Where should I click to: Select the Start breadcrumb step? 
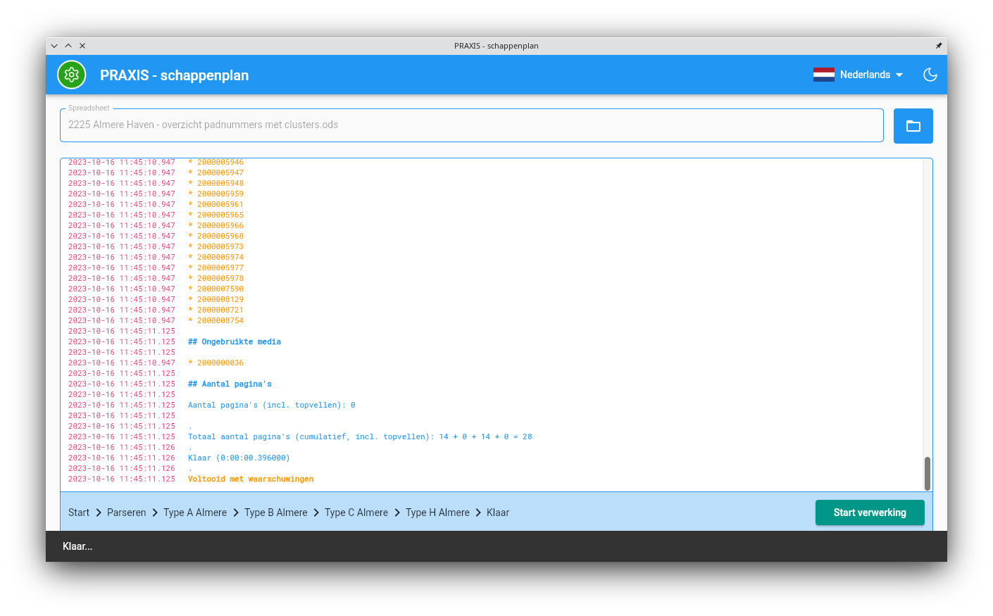point(79,513)
